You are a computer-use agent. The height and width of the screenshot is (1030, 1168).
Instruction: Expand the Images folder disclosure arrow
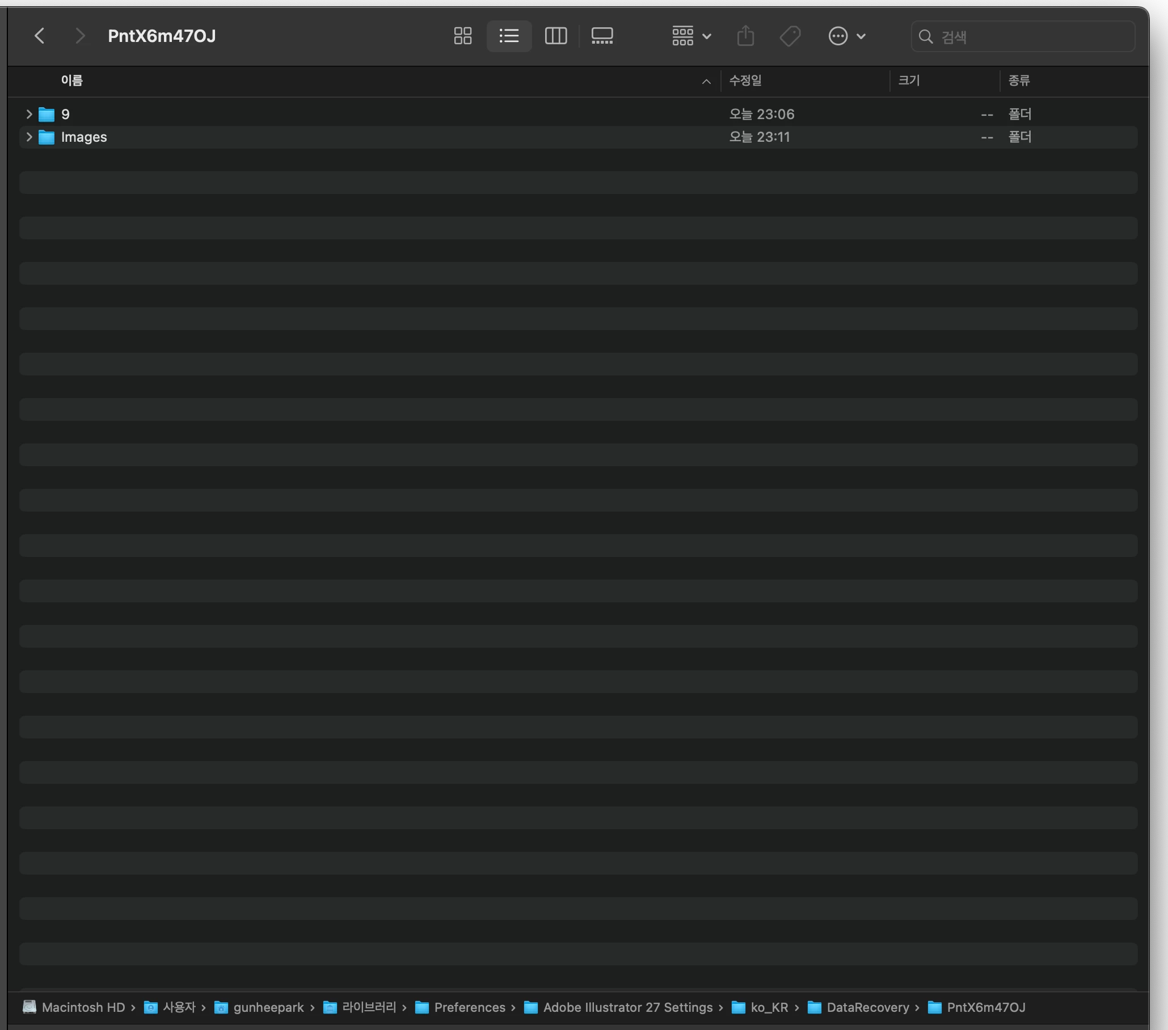pos(29,137)
